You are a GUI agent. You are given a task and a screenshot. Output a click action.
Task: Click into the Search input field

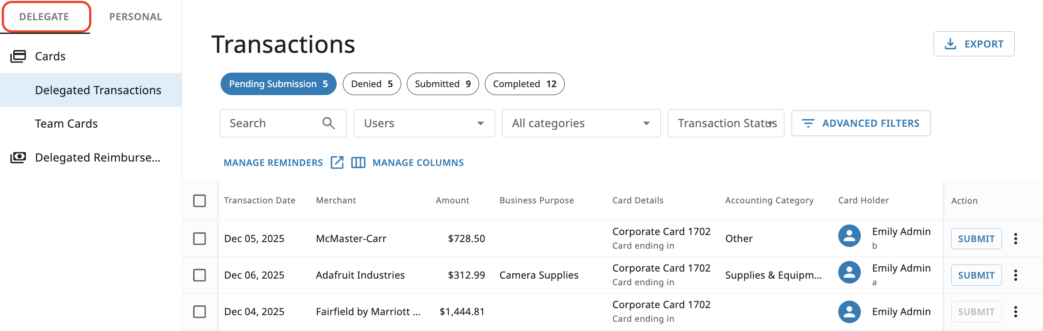pos(271,123)
